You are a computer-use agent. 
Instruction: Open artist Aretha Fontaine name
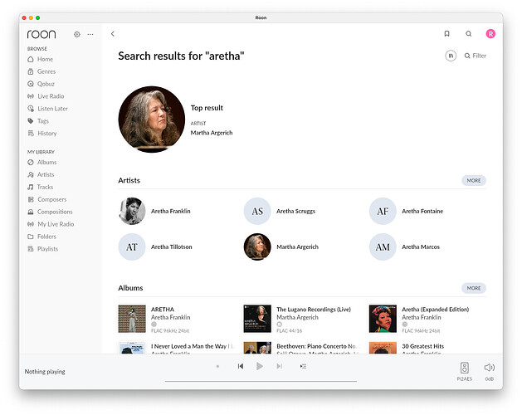point(422,211)
